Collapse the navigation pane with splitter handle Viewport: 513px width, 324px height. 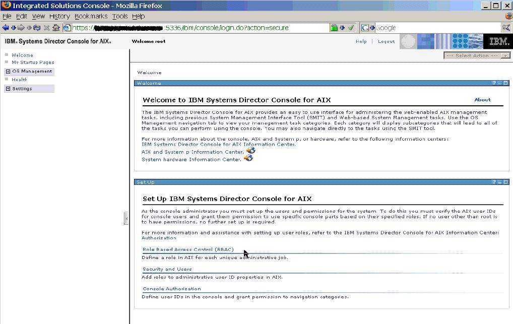[x=126, y=218]
